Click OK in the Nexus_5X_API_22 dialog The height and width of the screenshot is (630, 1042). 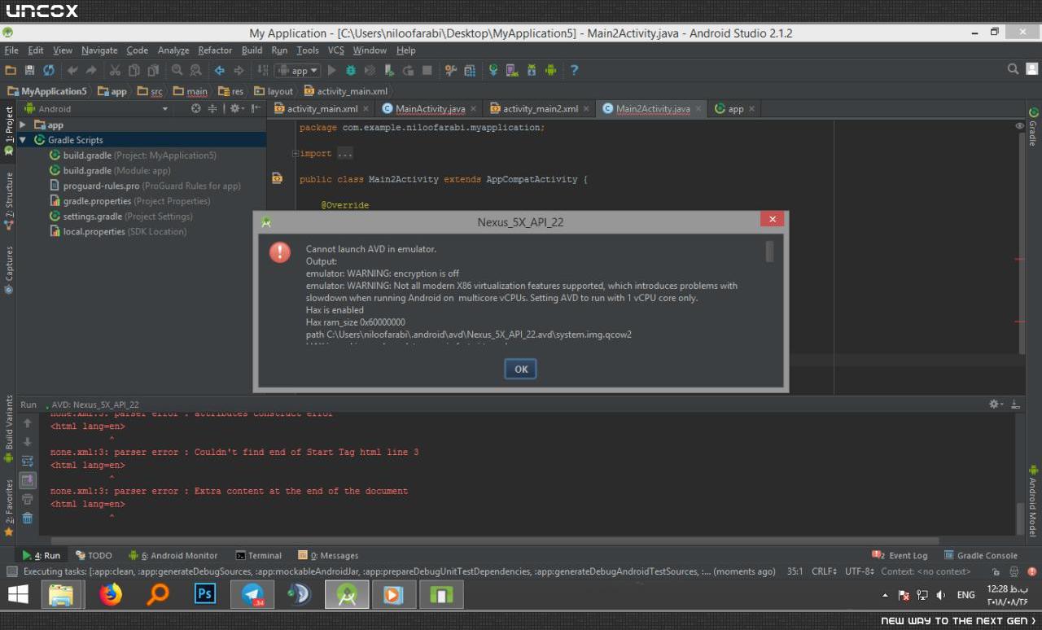point(521,369)
